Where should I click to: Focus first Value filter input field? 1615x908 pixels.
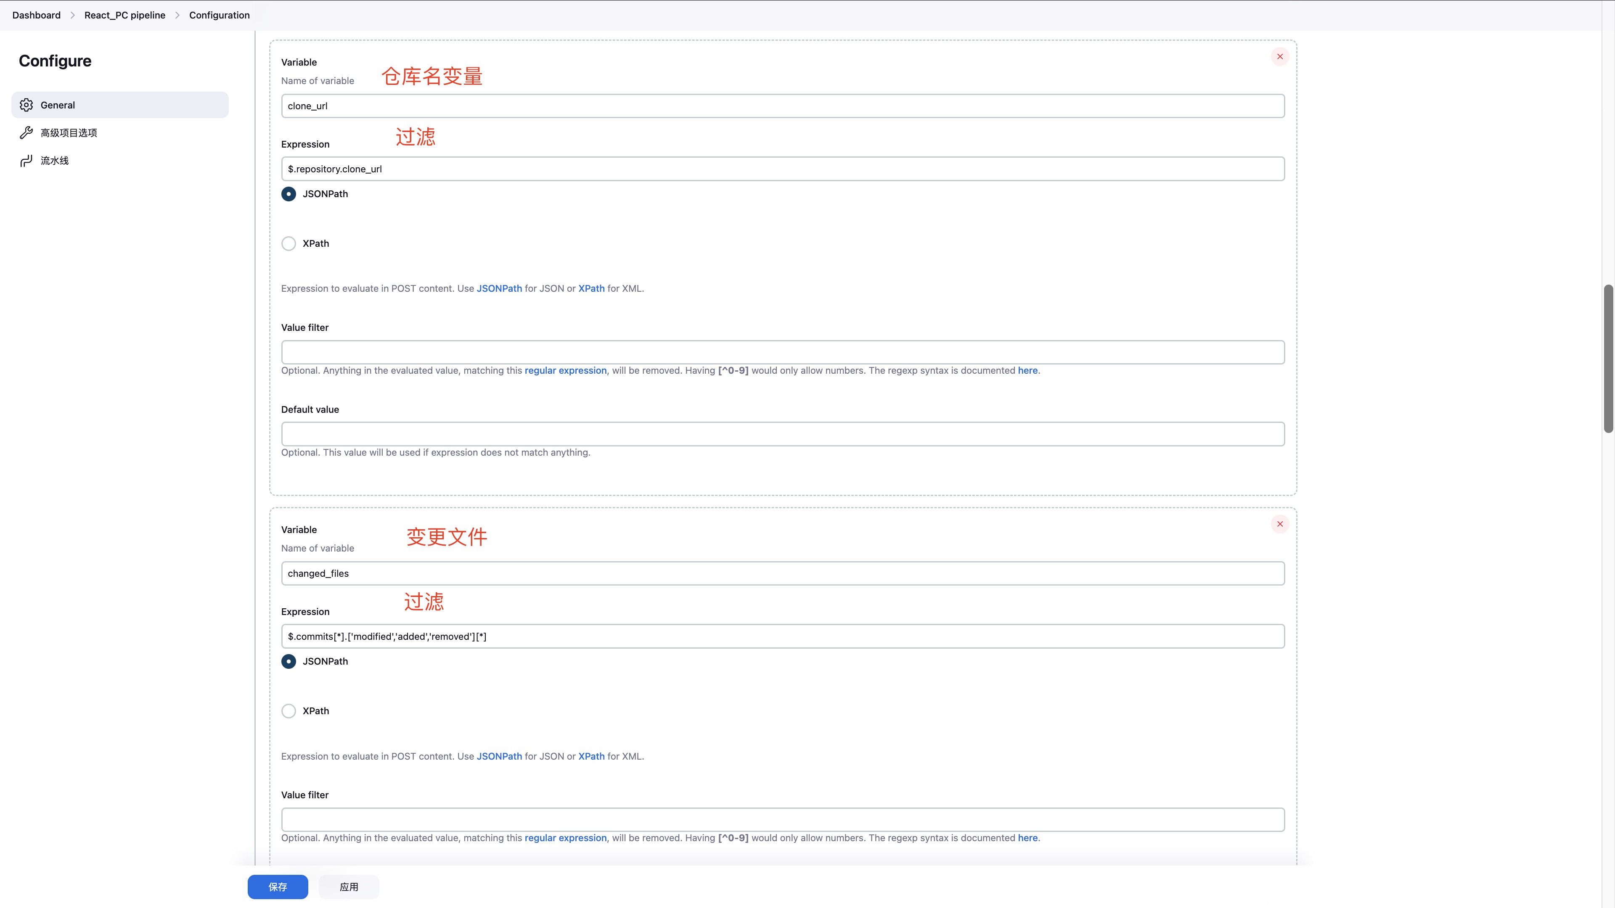(x=782, y=352)
